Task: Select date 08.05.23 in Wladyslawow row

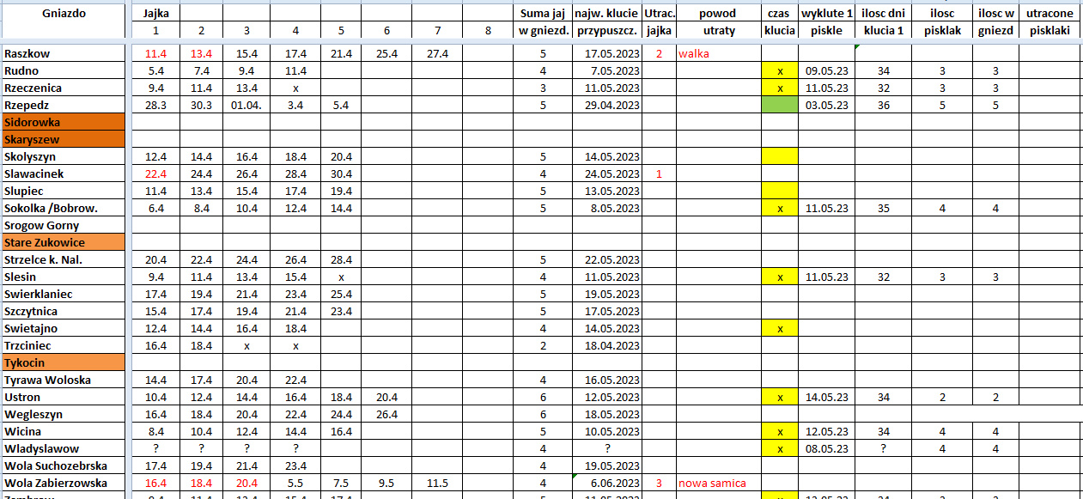Action: [827, 448]
